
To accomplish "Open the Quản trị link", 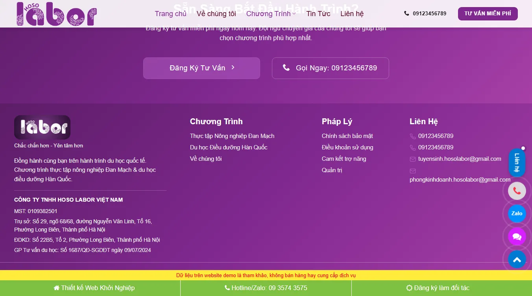I will point(332,170).
